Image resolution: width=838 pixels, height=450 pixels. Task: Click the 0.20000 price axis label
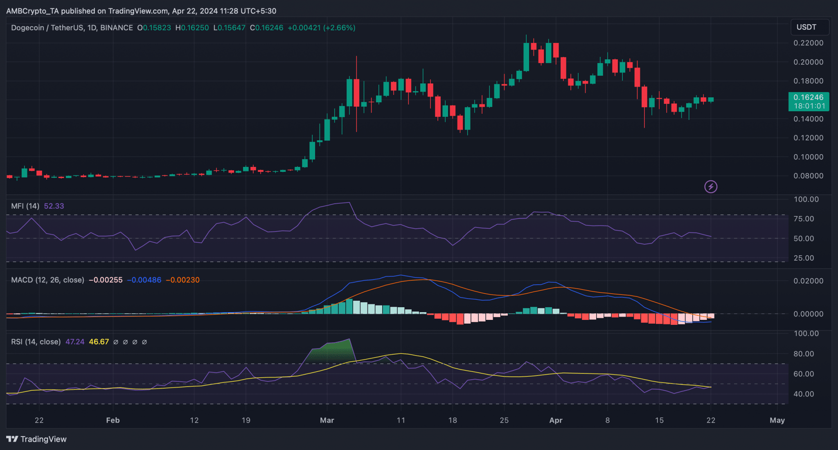click(809, 62)
